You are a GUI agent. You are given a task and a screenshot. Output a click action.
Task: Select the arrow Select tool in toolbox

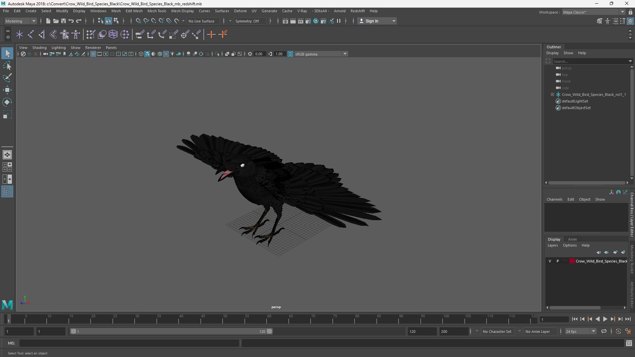point(7,53)
